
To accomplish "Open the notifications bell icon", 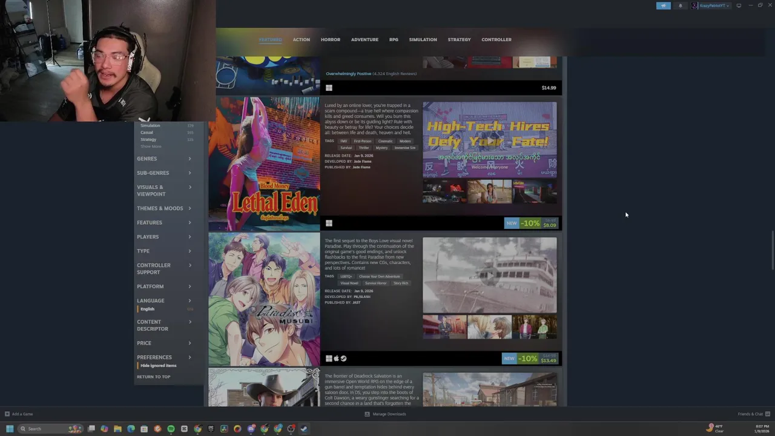I will (x=680, y=5).
